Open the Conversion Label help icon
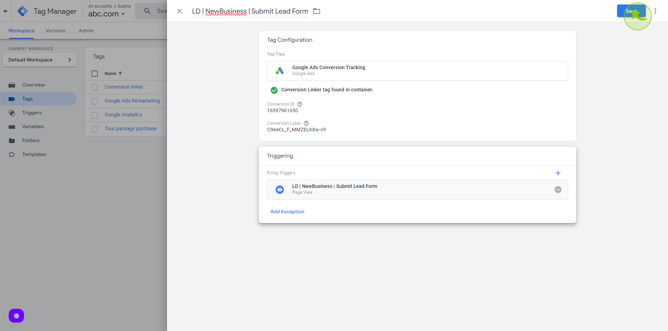This screenshot has height=331, width=668. [x=306, y=123]
